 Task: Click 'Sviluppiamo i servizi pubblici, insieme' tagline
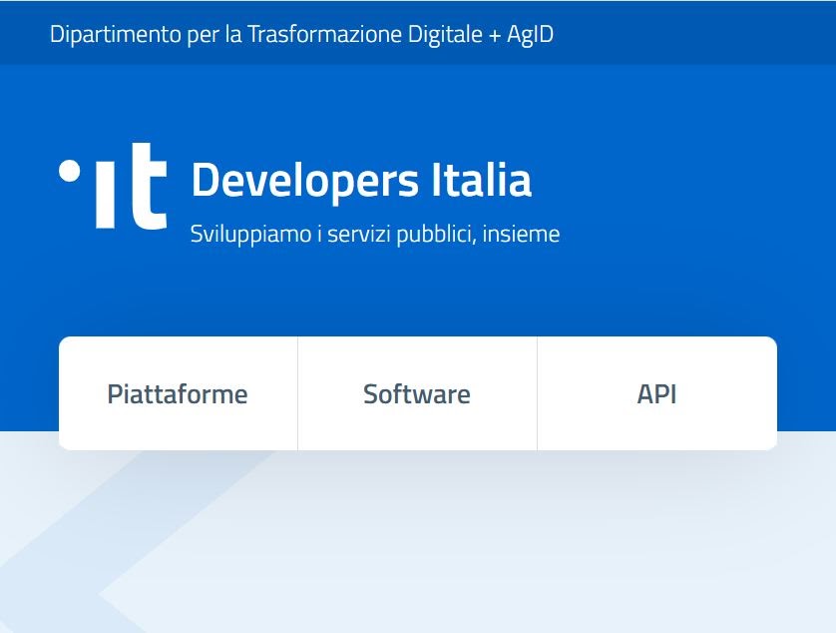pos(375,235)
